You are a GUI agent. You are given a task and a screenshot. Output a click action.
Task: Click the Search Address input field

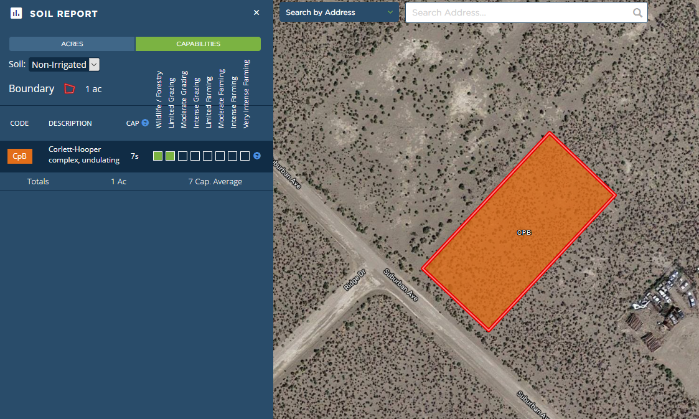[520, 12]
